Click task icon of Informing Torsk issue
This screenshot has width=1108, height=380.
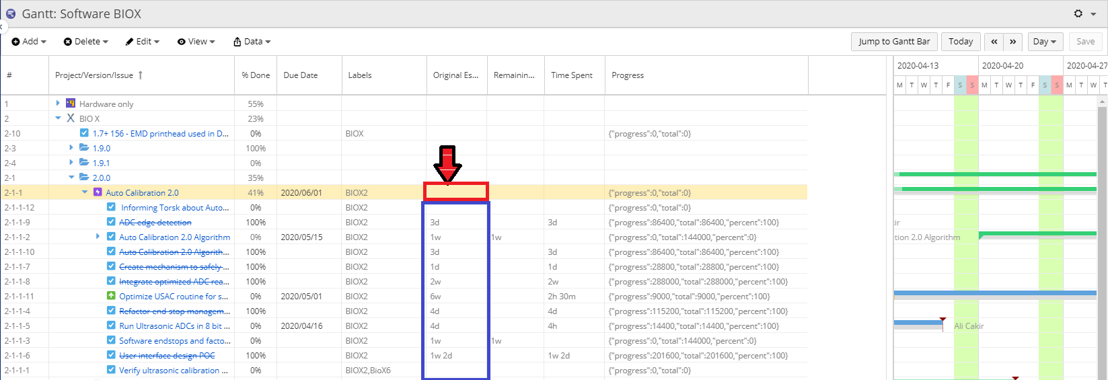(111, 207)
